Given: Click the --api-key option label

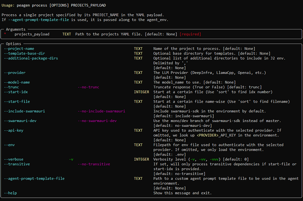Looking at the screenshot, I should point(14,130).
